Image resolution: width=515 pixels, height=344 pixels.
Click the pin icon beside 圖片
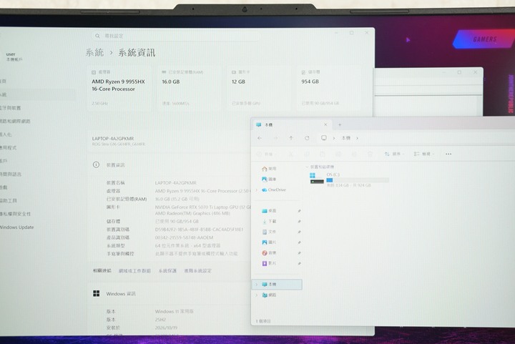(x=299, y=242)
